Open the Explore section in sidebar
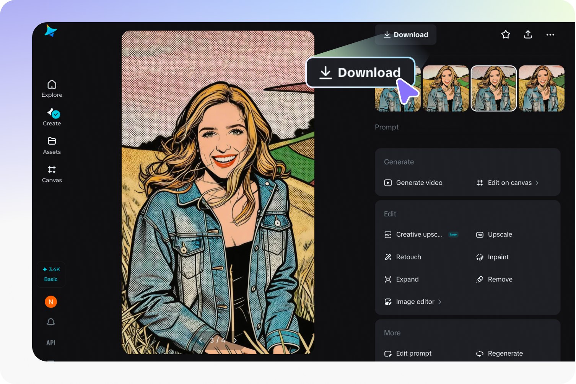Screen dimensions: 576x384 pyautogui.click(x=52, y=88)
